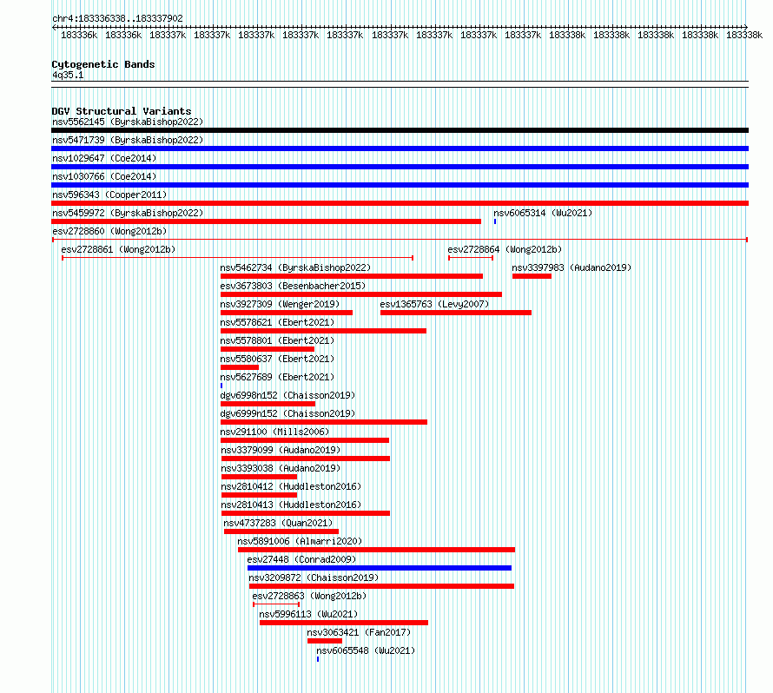Viewport: 773px width, 693px height.
Task: Open nsv6065548 (Wu2021) label
Action: [x=366, y=650]
